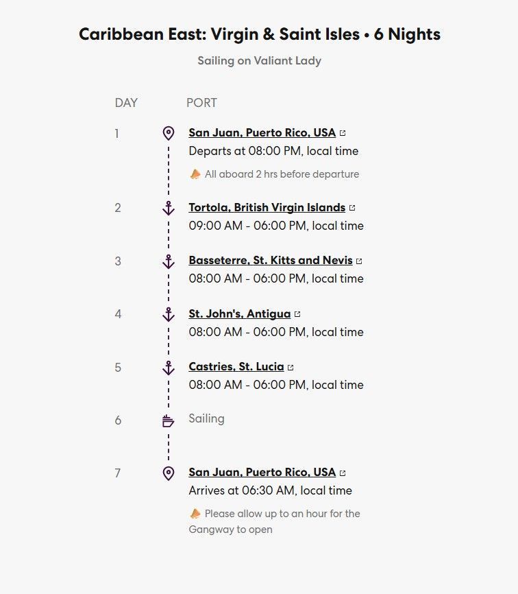Open the St. John's, Antigua link
The image size is (518, 594).
click(x=239, y=314)
